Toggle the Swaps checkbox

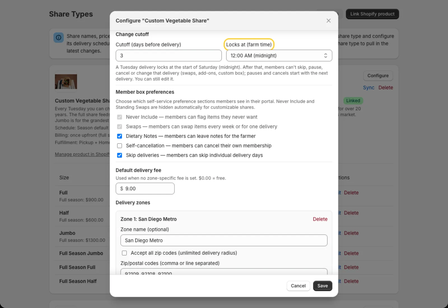click(120, 126)
